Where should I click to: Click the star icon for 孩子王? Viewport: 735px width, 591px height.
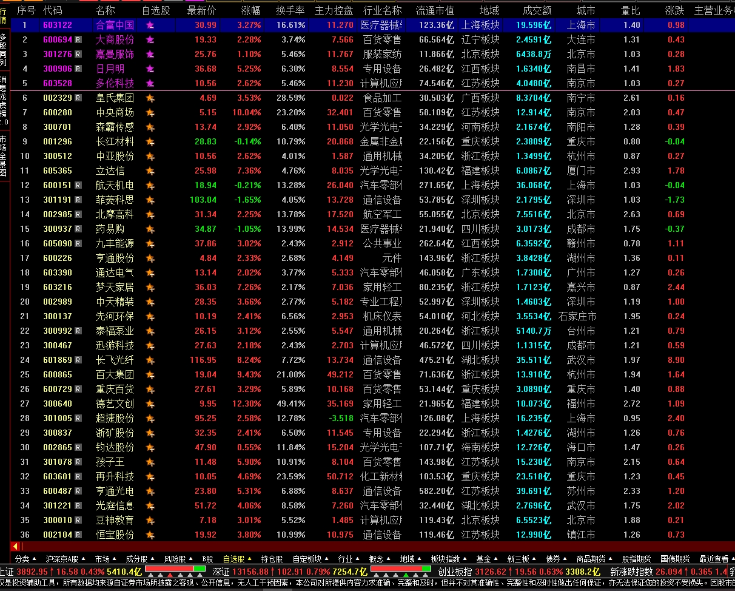150,462
